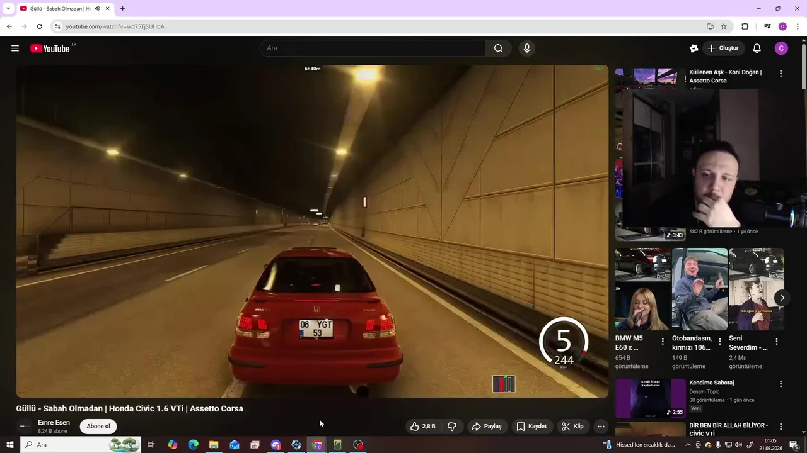Open options for the BMW M5 E60 short

pyautogui.click(x=662, y=342)
